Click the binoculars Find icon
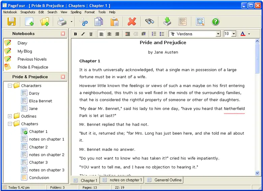The height and width of the screenshot is (191, 263). [x=149, y=22]
